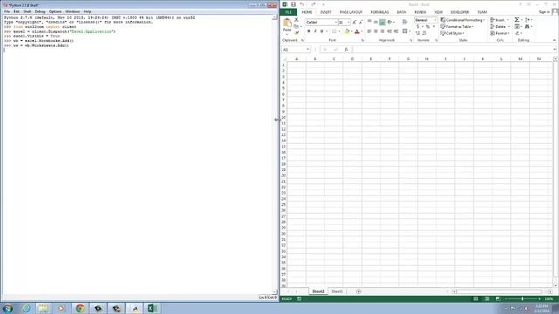Click column D header in spreadsheet

tap(352, 58)
